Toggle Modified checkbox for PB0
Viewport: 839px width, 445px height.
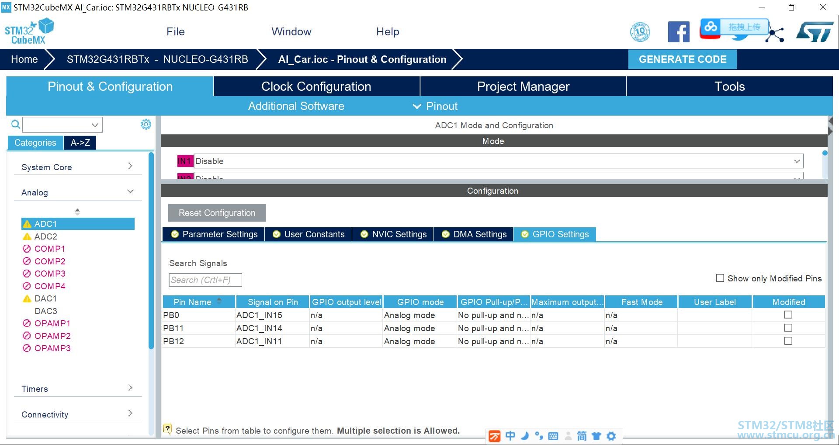[x=788, y=315]
